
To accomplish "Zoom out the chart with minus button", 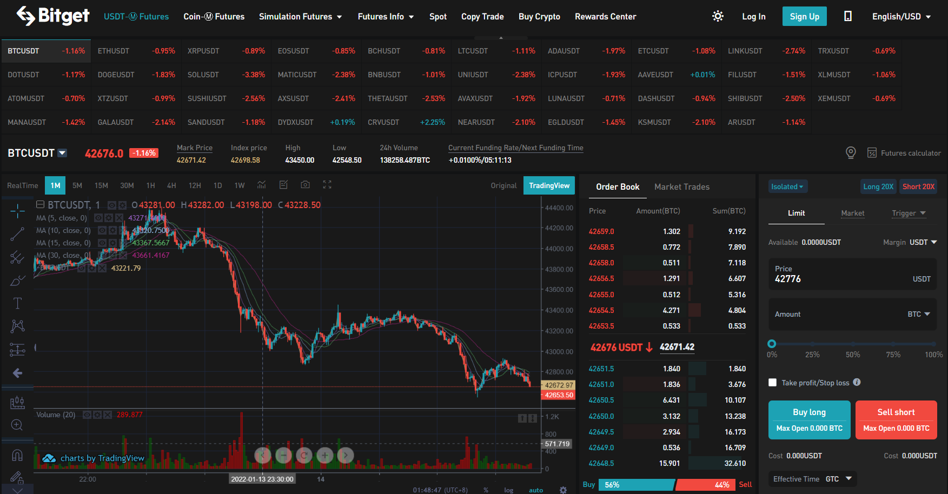I will tap(283, 456).
